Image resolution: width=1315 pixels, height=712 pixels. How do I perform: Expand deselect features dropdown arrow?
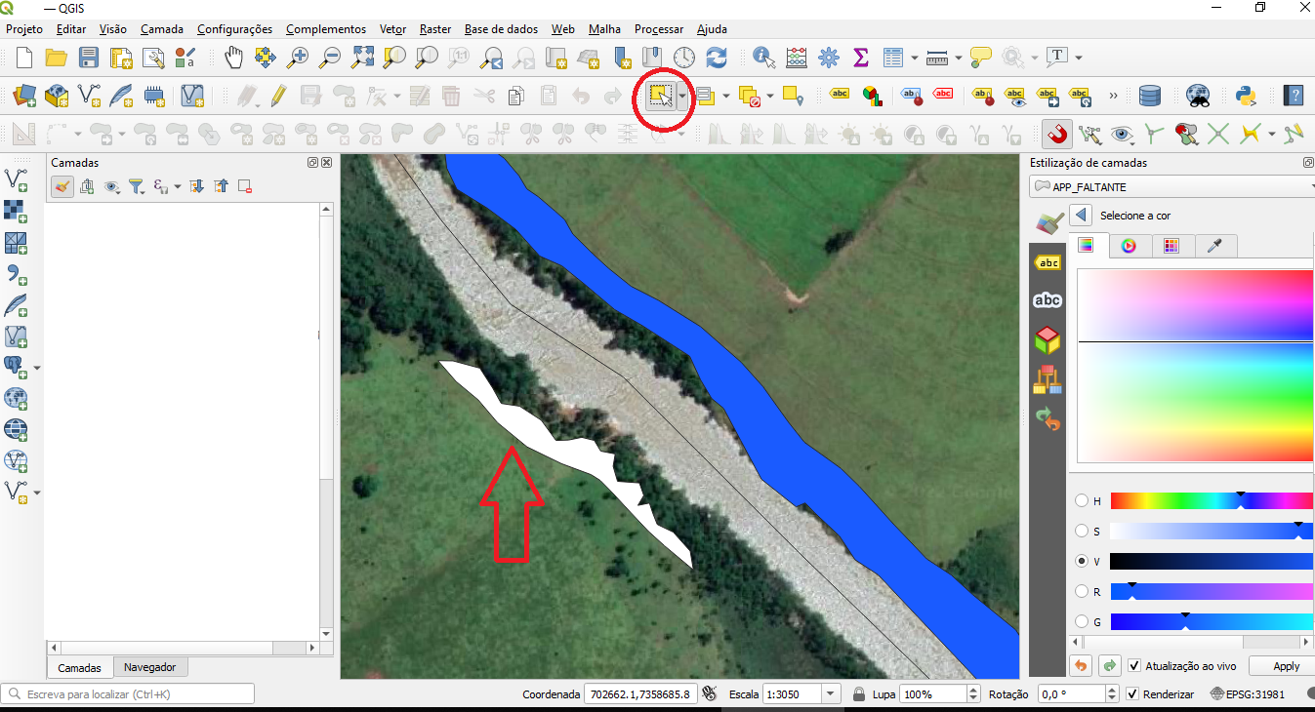(771, 96)
